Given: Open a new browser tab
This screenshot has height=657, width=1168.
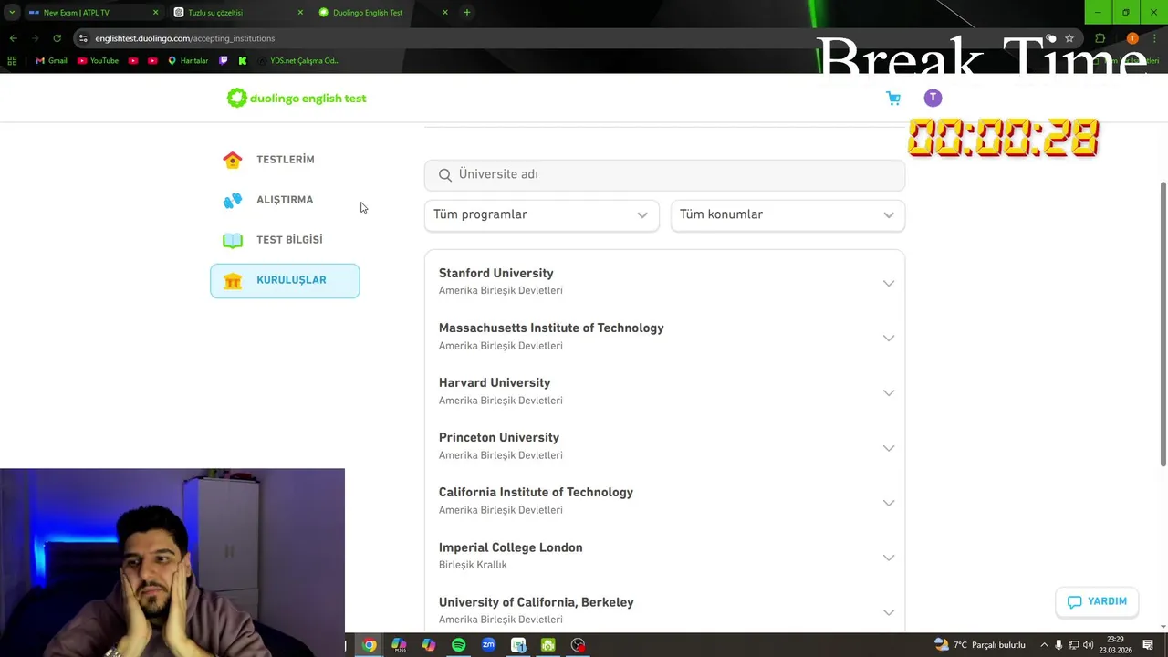Looking at the screenshot, I should pyautogui.click(x=467, y=13).
